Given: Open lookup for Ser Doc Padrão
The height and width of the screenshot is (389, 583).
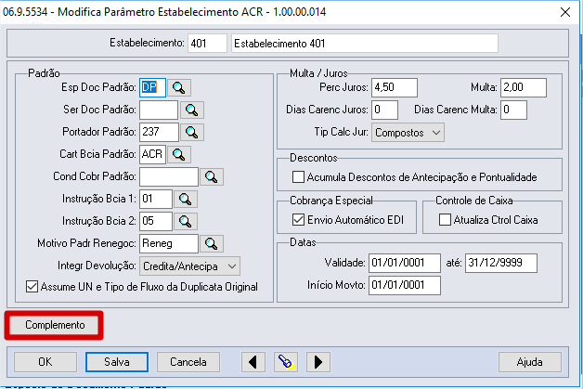Looking at the screenshot, I should (x=192, y=110).
